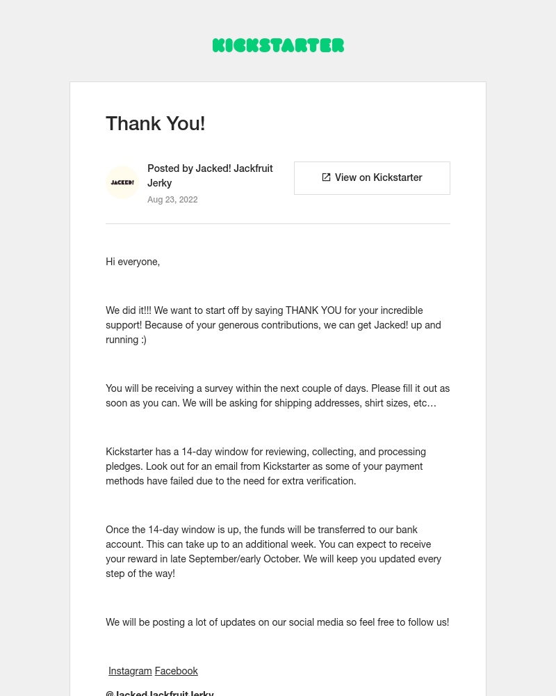556x696 pixels.
Task: Select the THANK YOU paragraph text
Action: click(273, 325)
